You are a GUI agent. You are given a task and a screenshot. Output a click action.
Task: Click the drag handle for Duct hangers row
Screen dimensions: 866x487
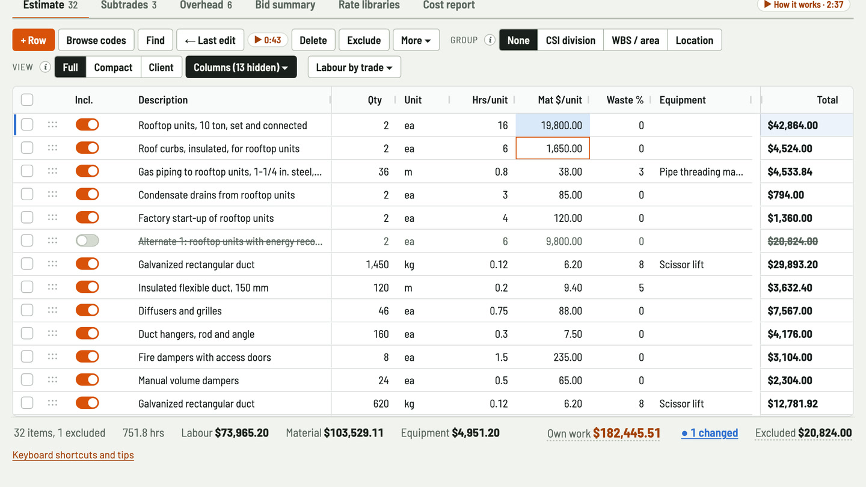point(52,334)
